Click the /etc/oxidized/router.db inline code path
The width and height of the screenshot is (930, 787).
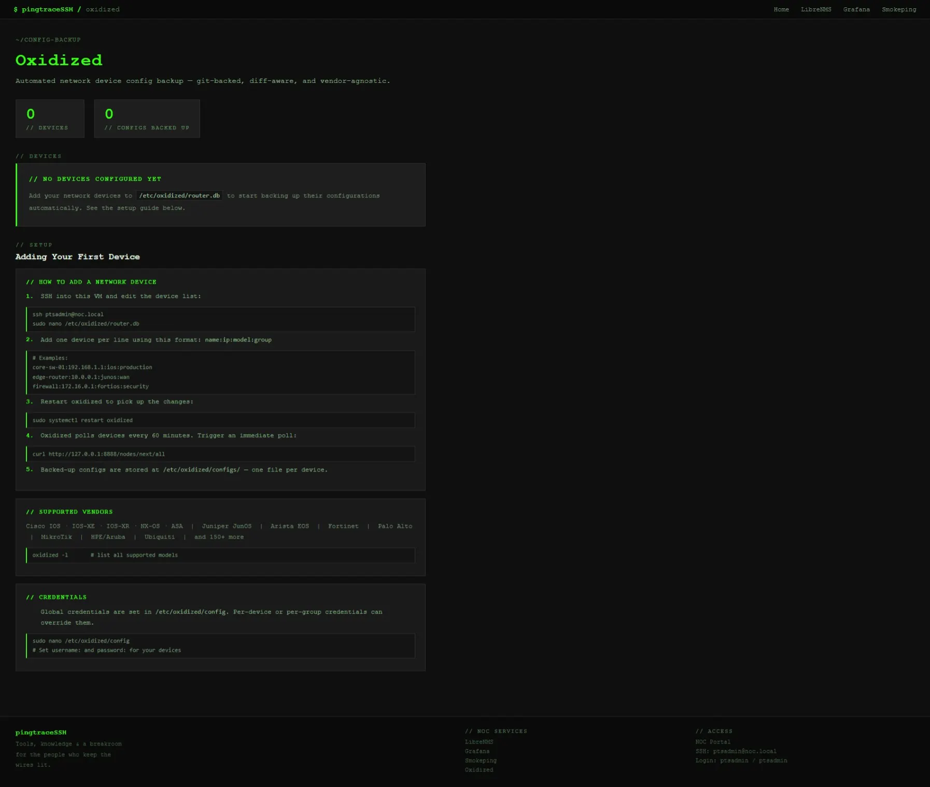pos(179,195)
